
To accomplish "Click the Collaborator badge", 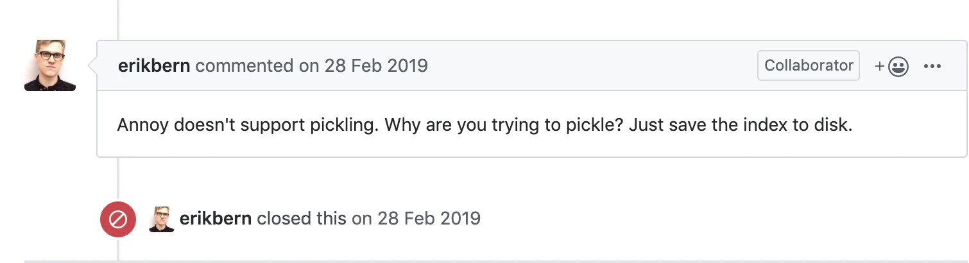I will (x=808, y=65).
